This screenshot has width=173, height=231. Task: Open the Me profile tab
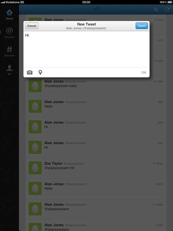point(9,70)
